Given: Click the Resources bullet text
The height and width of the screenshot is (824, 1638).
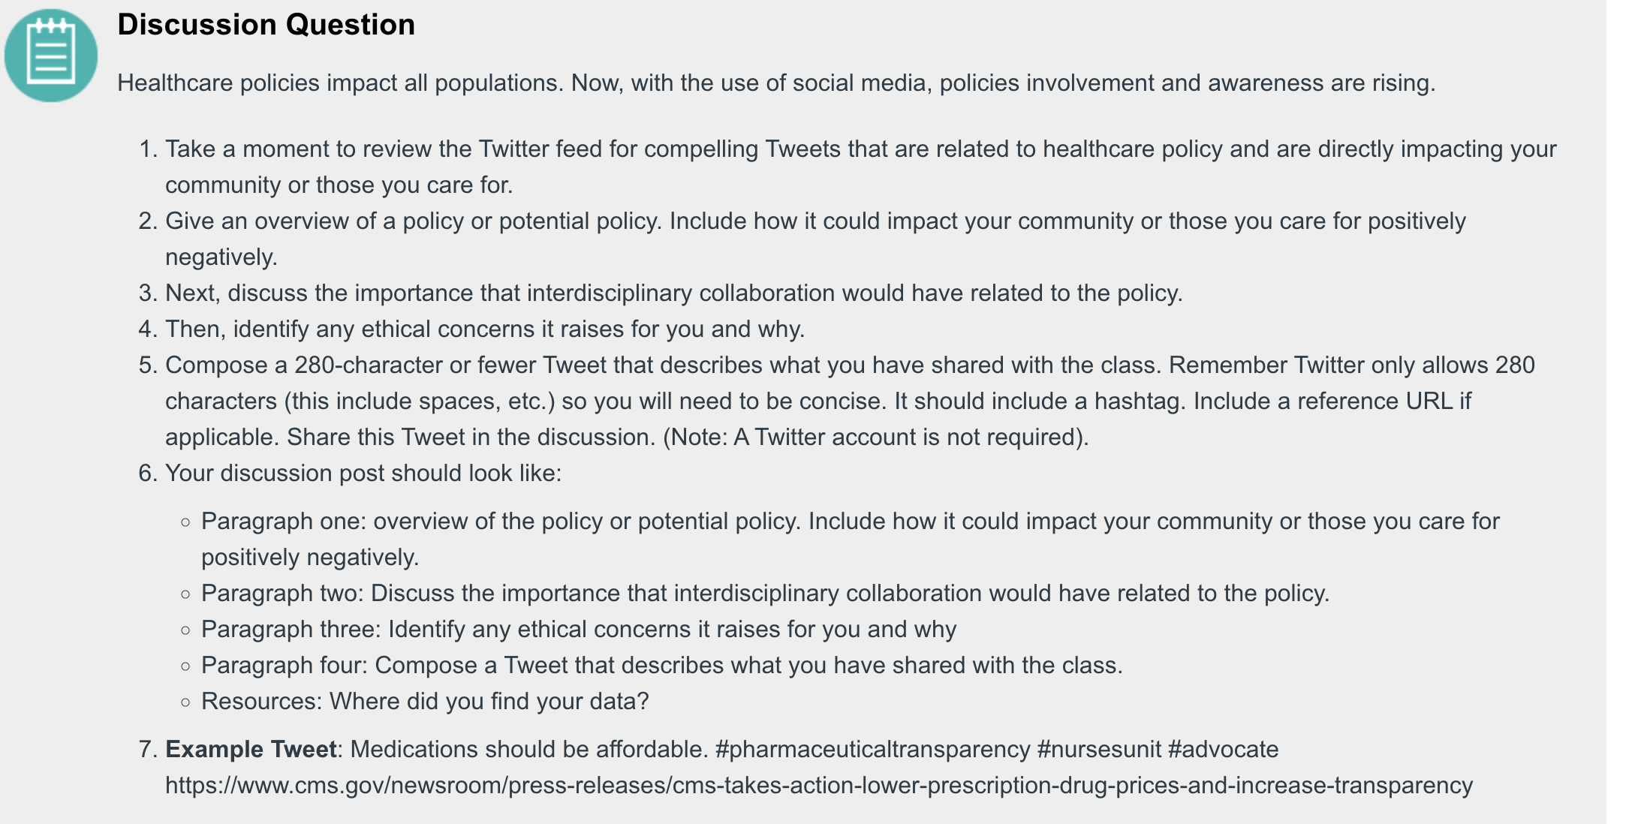Looking at the screenshot, I should [x=425, y=701].
